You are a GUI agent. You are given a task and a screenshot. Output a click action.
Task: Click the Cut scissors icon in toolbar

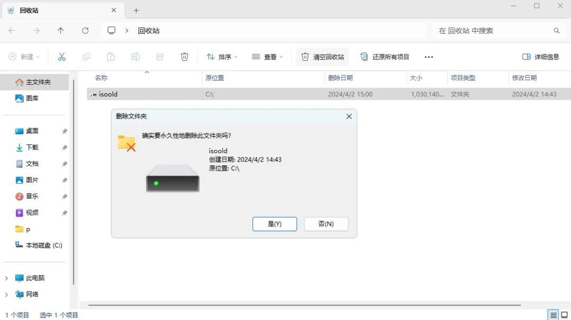click(x=61, y=57)
